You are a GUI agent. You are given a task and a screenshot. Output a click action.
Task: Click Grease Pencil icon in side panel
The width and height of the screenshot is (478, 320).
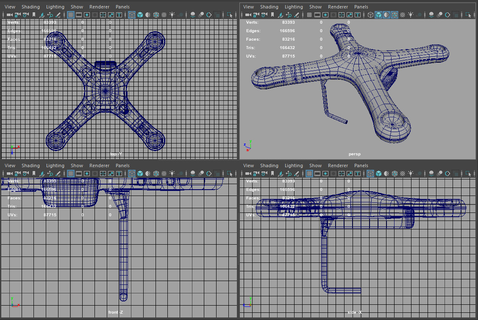[297, 174]
